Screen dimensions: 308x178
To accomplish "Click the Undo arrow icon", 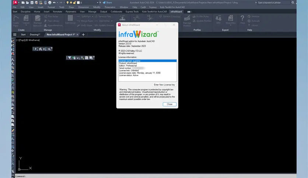I will [54, 3].
